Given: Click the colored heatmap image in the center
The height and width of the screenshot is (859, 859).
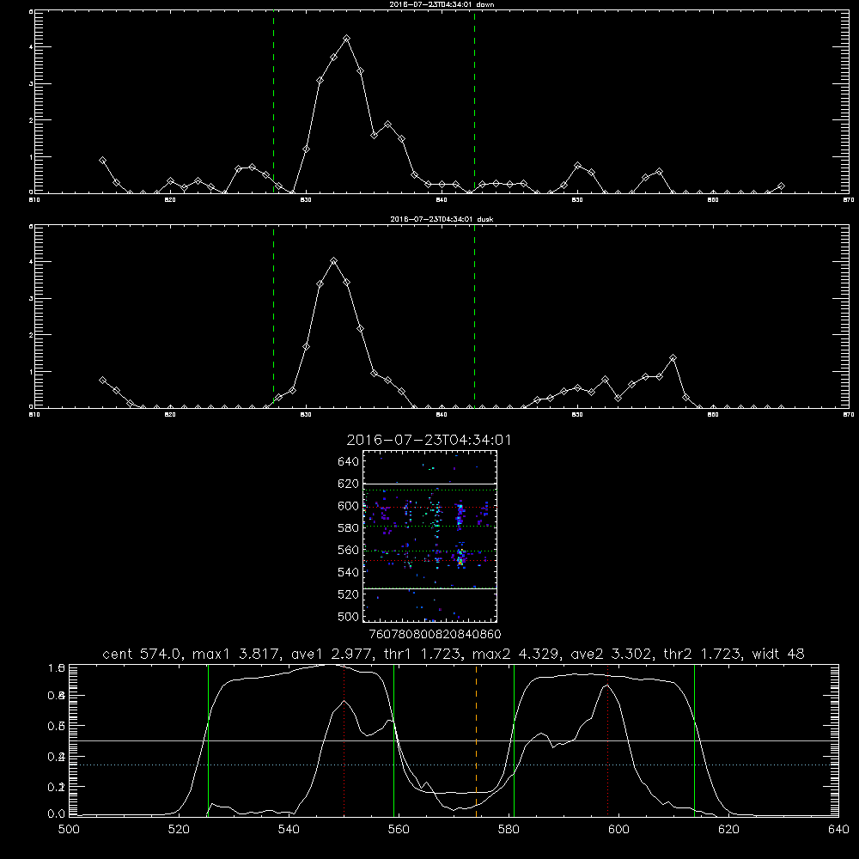Looking at the screenshot, I should [429, 536].
